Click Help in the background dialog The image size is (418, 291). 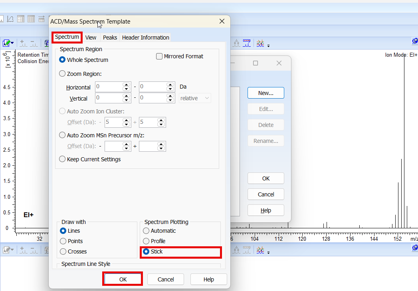(x=266, y=210)
